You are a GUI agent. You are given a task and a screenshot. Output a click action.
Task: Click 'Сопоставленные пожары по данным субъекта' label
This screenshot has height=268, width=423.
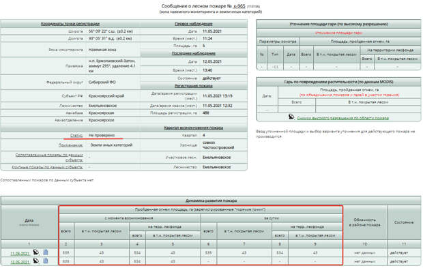[49, 158]
